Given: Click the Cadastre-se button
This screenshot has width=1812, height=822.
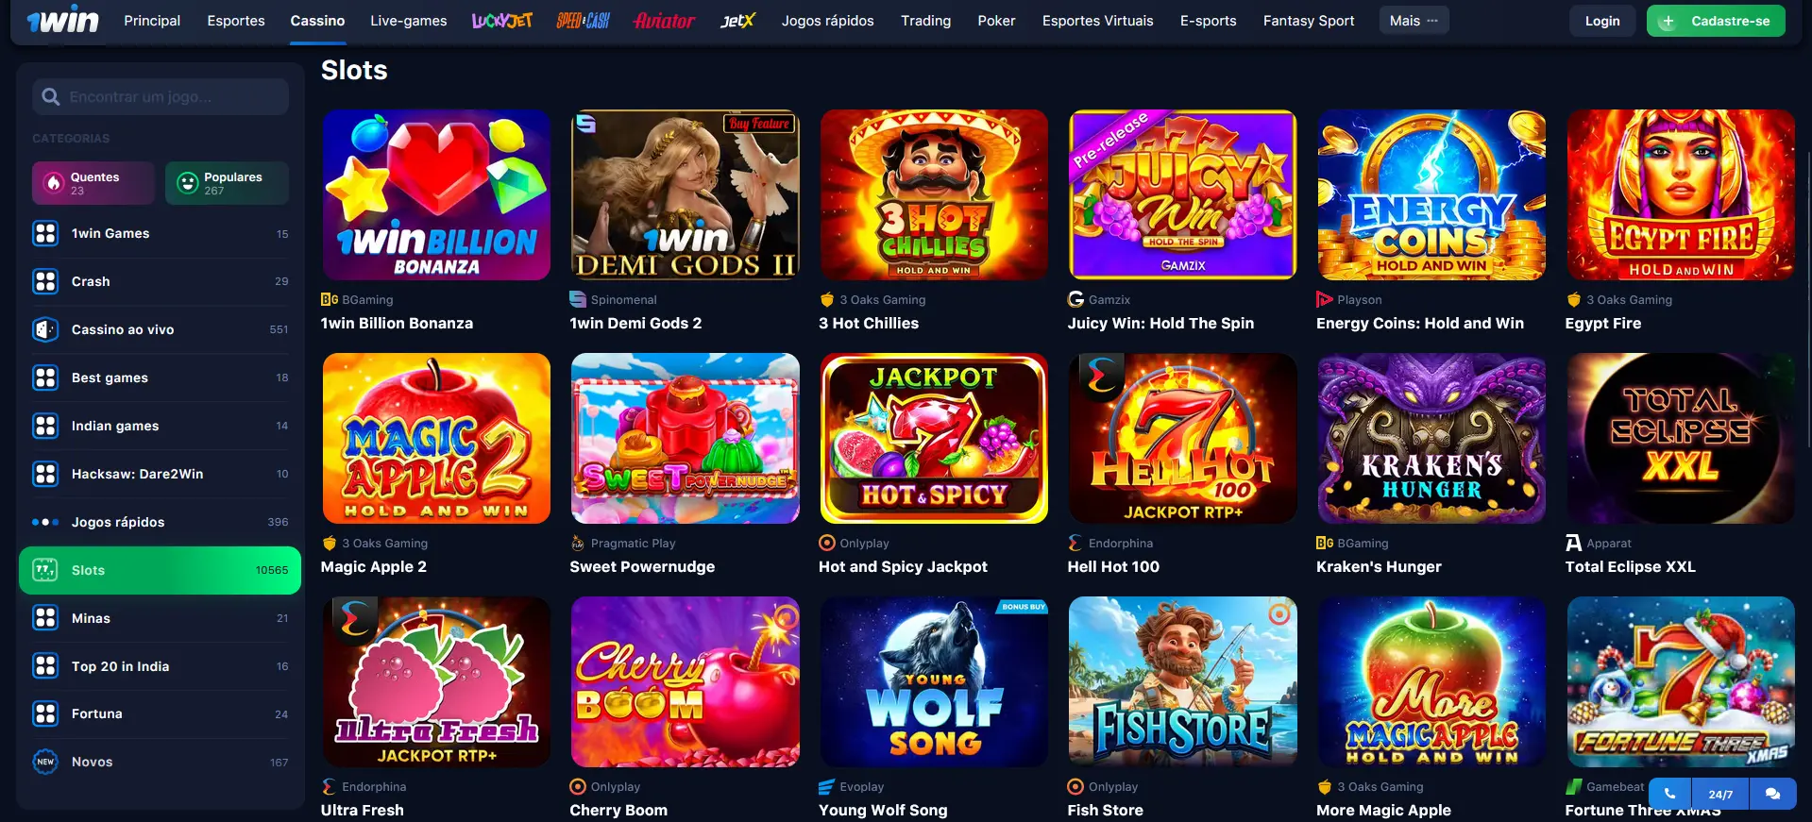Looking at the screenshot, I should (1716, 21).
